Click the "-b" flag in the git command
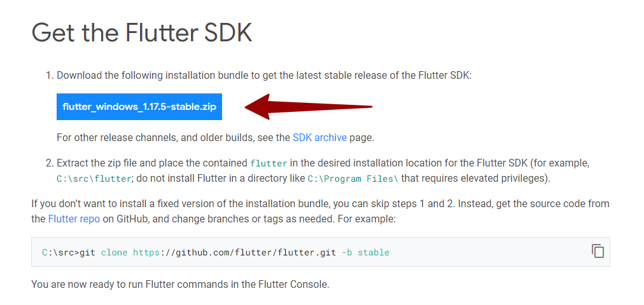 [x=347, y=252]
